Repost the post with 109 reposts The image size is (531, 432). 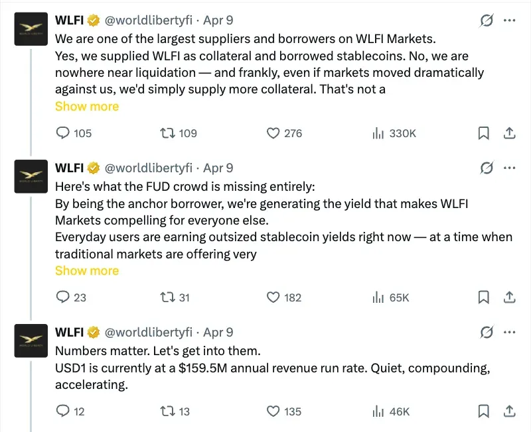tap(168, 133)
